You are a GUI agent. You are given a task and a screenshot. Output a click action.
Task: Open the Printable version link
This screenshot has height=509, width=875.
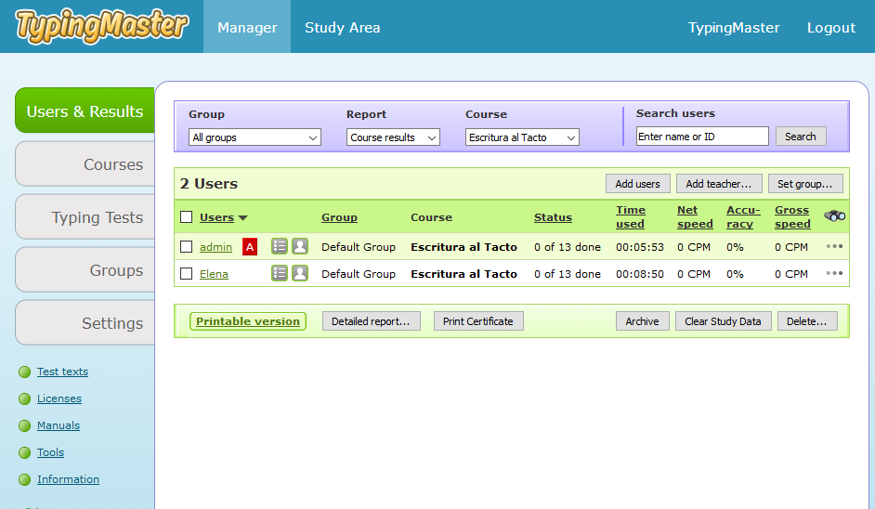[x=248, y=321]
